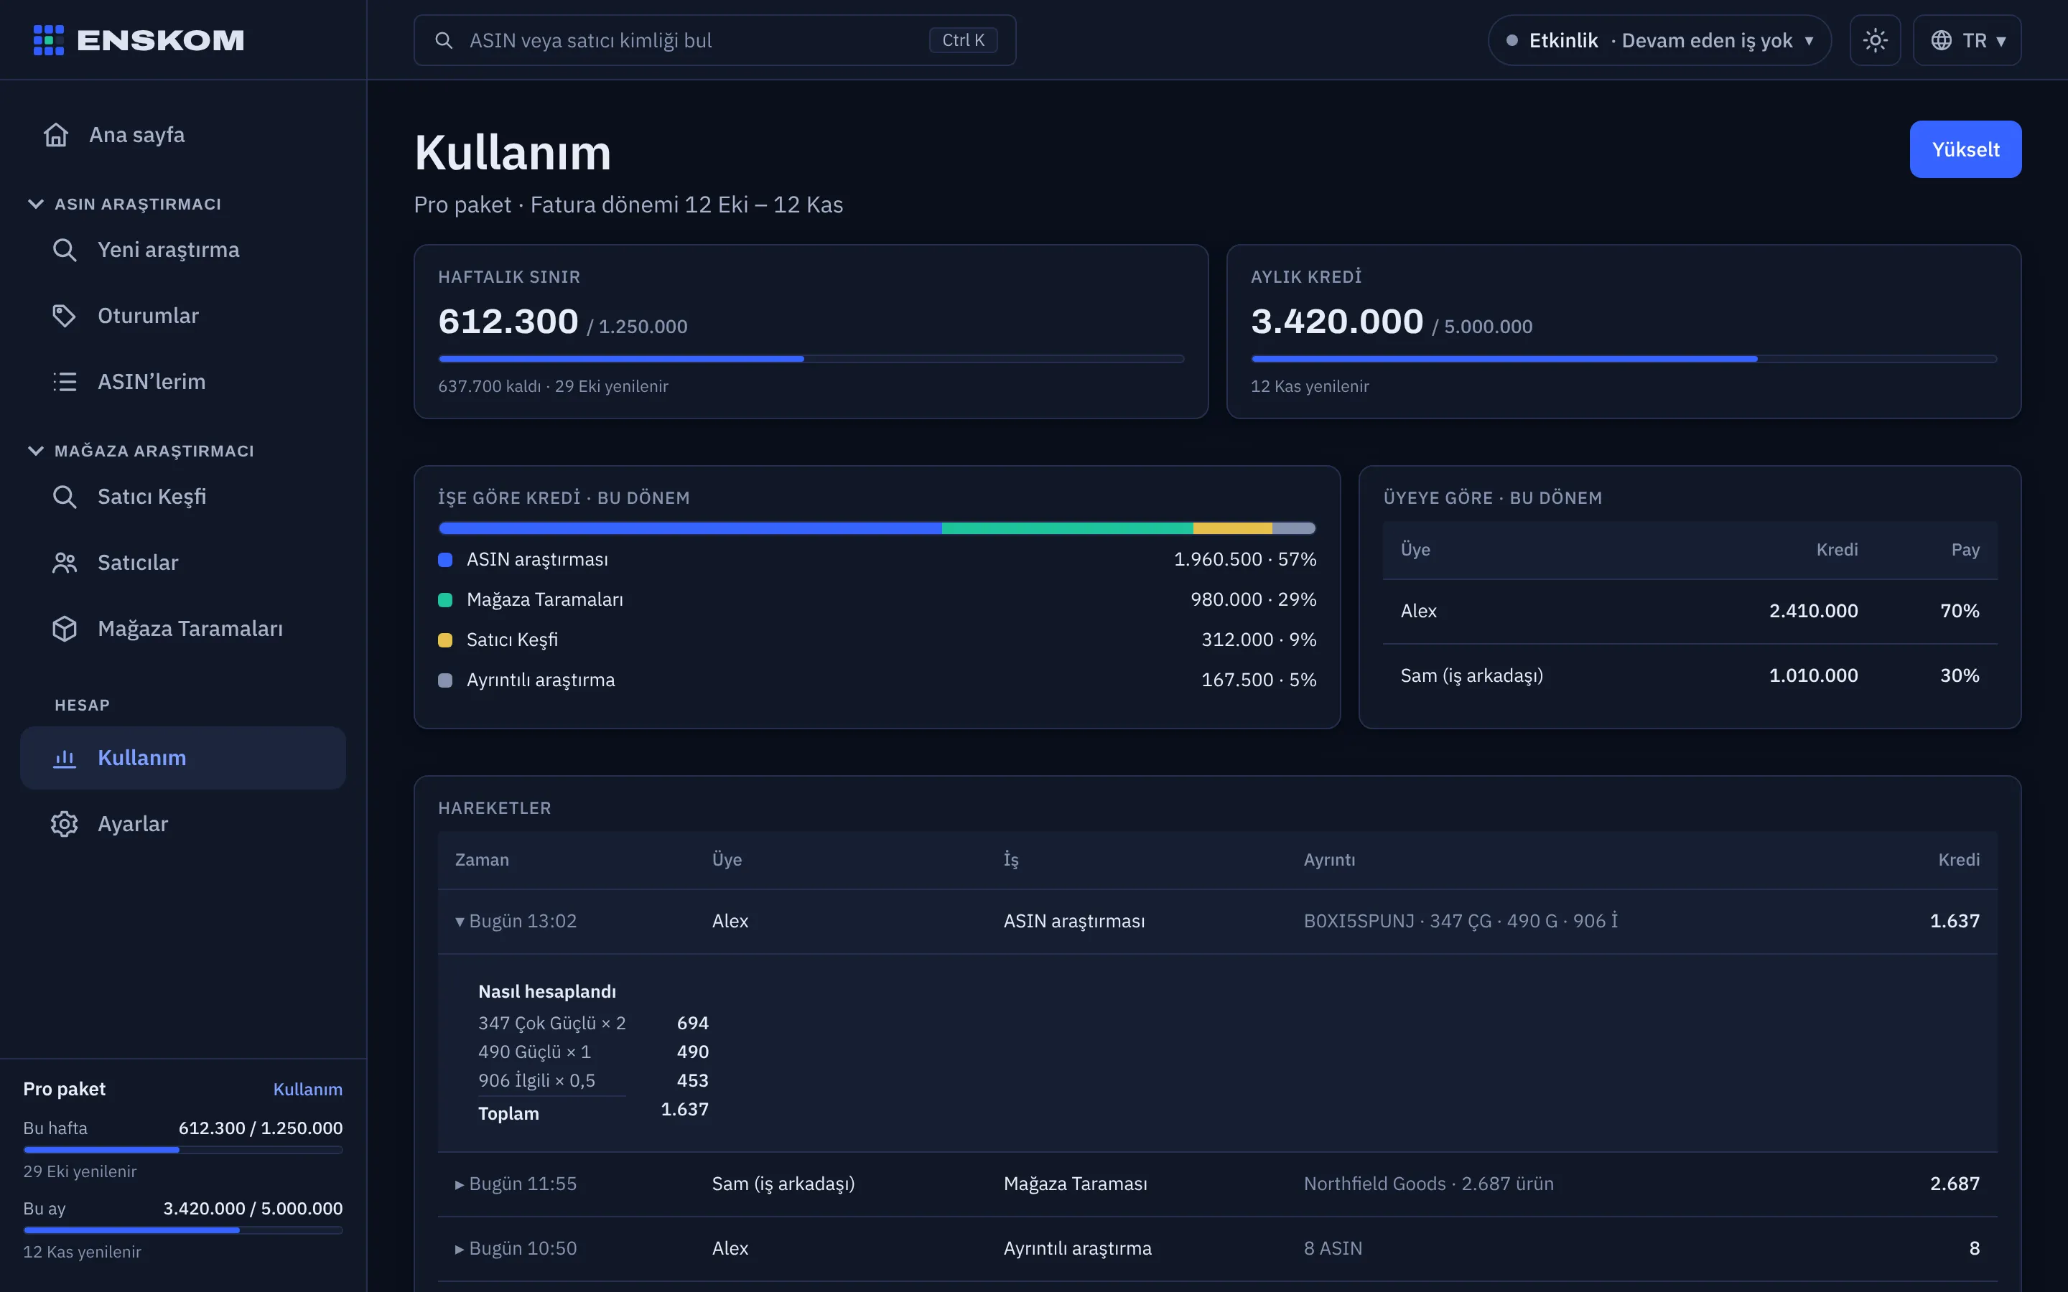Open Mağaza Taramaları box icon
Screen dimensions: 2068x1292
(x=65, y=628)
